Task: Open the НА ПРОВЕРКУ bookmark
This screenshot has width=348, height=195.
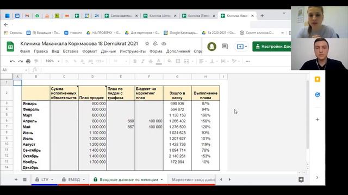Action: 103,32
